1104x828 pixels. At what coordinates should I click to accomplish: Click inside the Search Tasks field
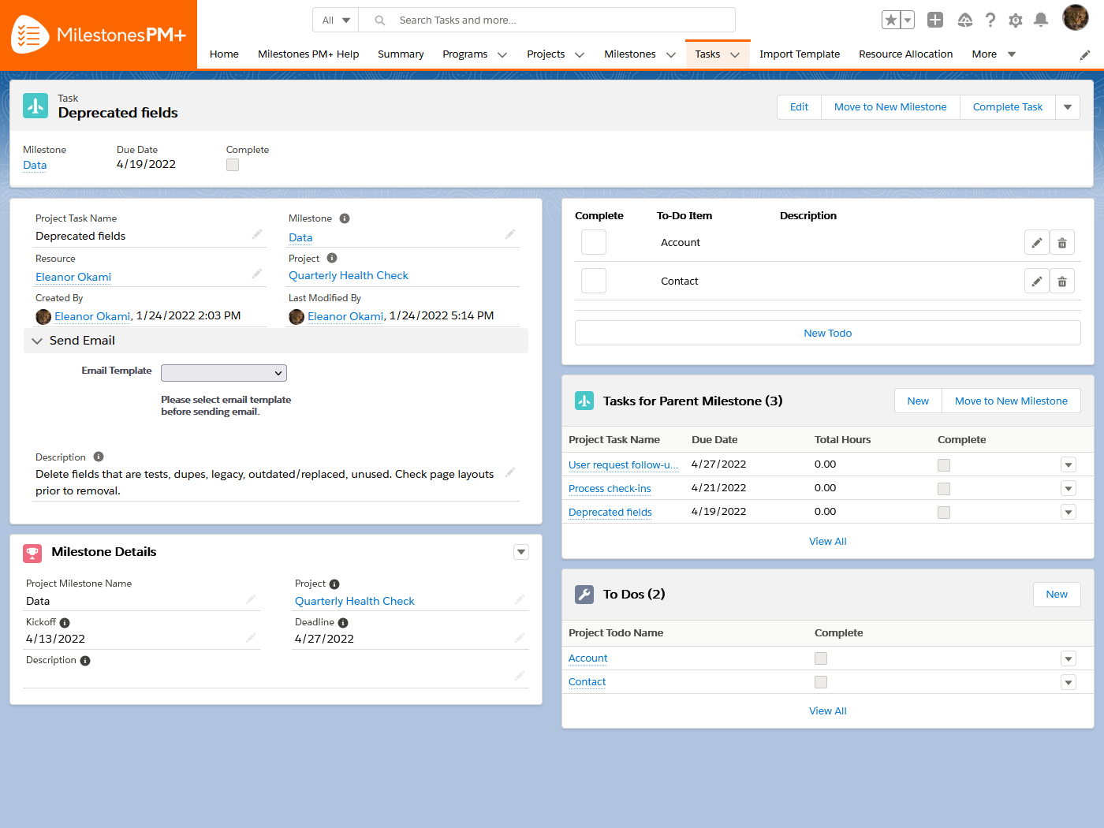pyautogui.click(x=552, y=20)
